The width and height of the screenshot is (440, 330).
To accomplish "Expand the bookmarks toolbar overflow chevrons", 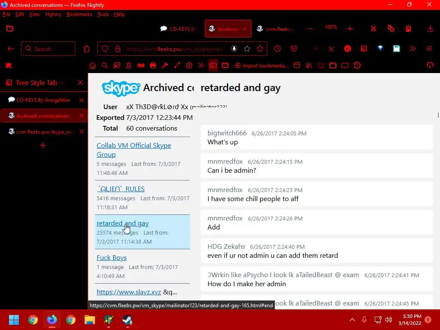I will 201,66.
